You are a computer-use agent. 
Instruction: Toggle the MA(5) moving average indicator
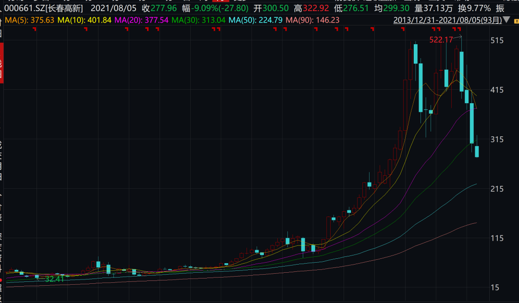[29, 20]
